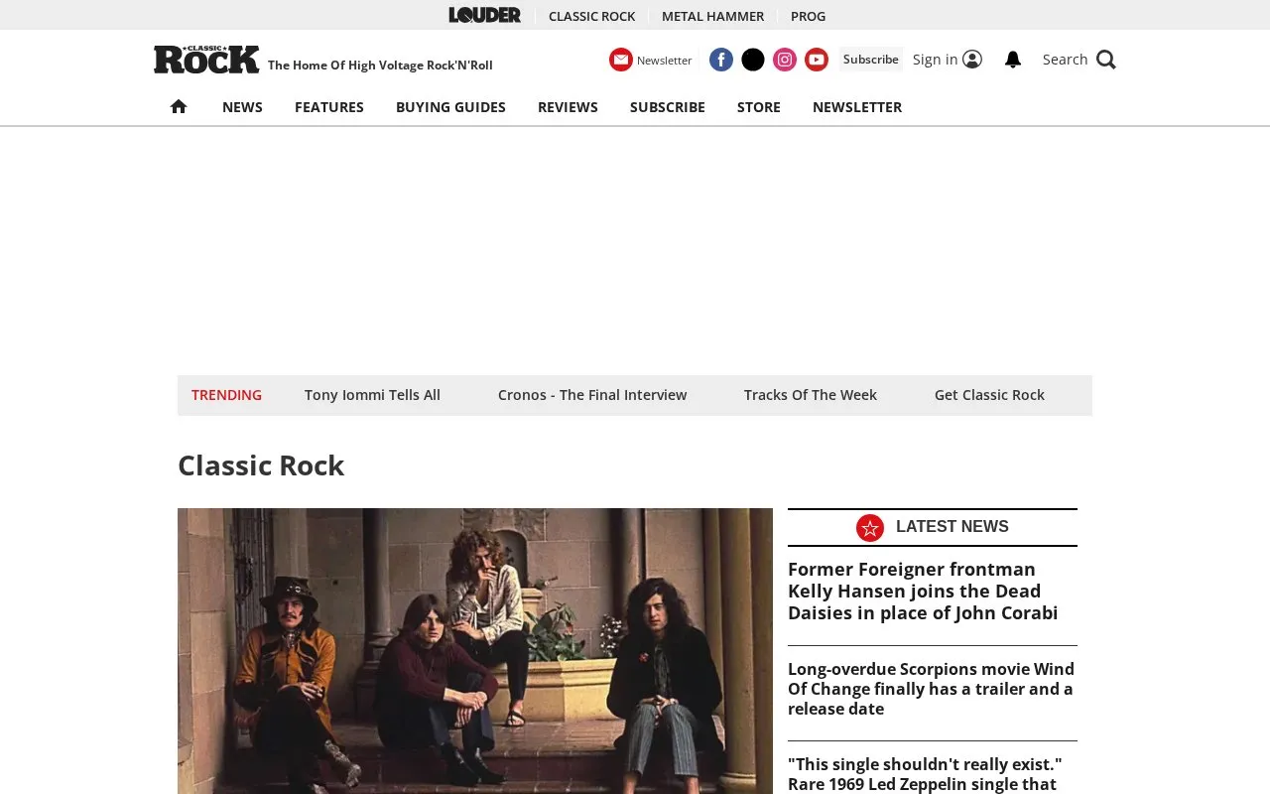This screenshot has width=1270, height=794.
Task: Switch to Prog in top bar
Action: pyautogui.click(x=808, y=16)
